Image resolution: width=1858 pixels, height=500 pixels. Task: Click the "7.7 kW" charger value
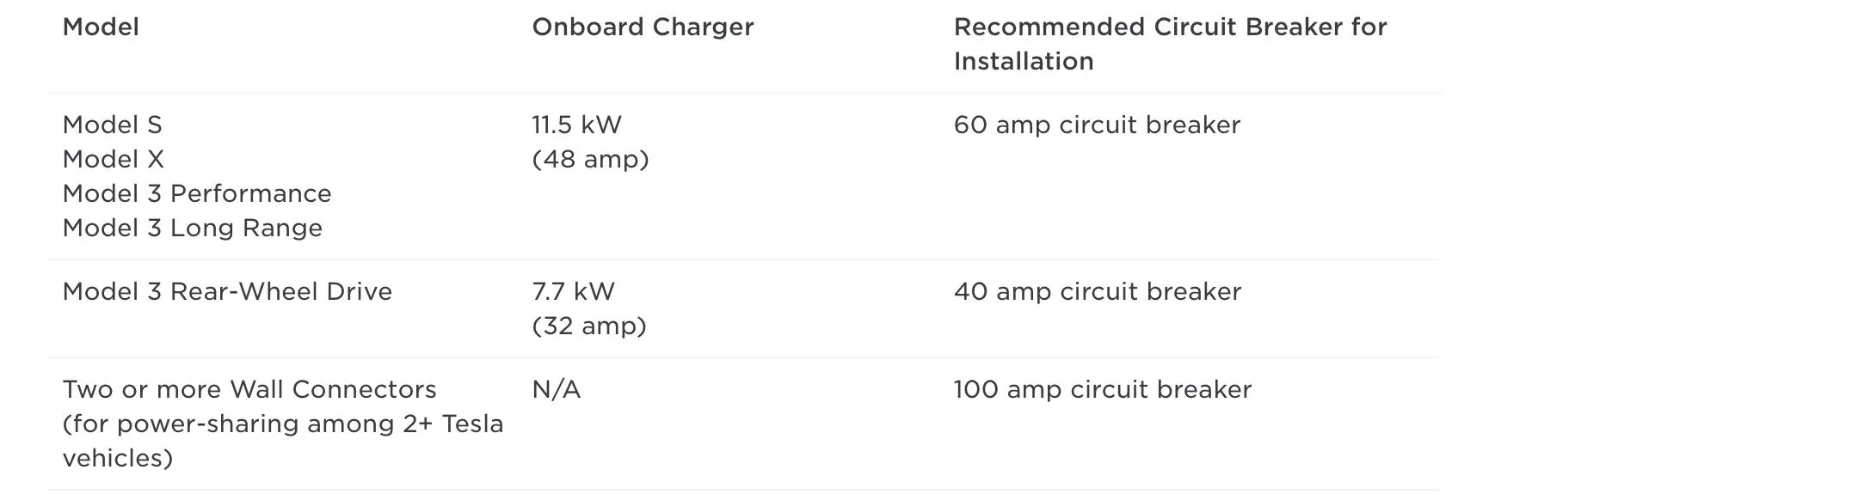(x=573, y=292)
